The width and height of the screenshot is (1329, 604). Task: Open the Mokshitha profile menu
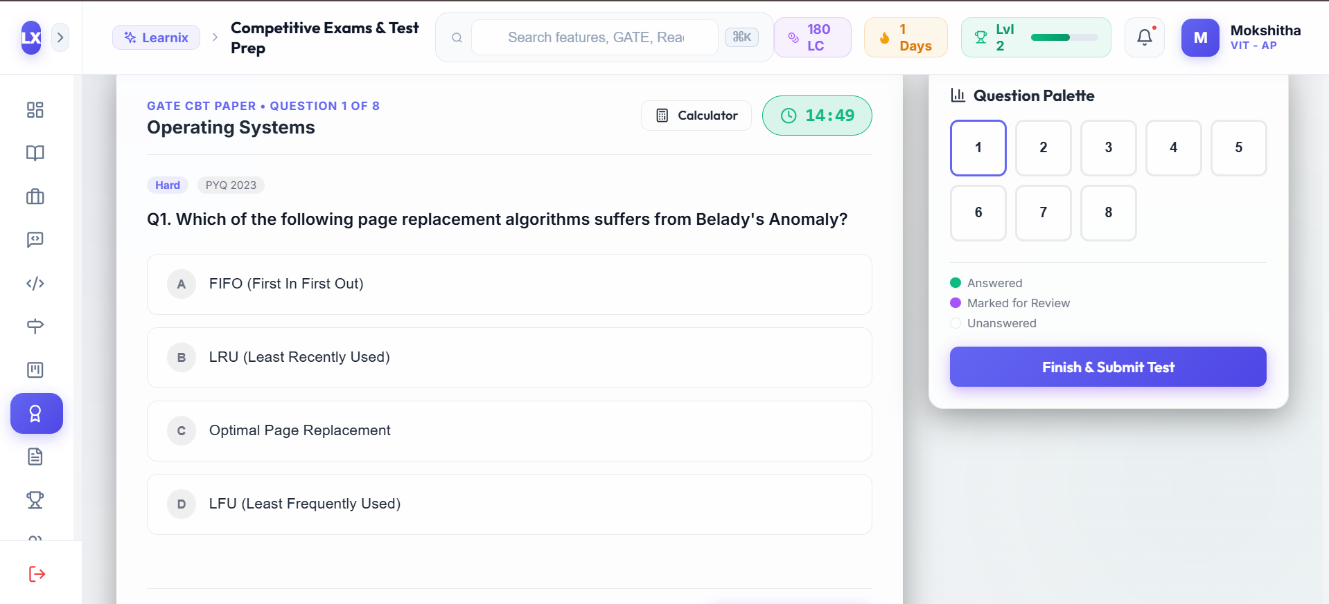1241,37
